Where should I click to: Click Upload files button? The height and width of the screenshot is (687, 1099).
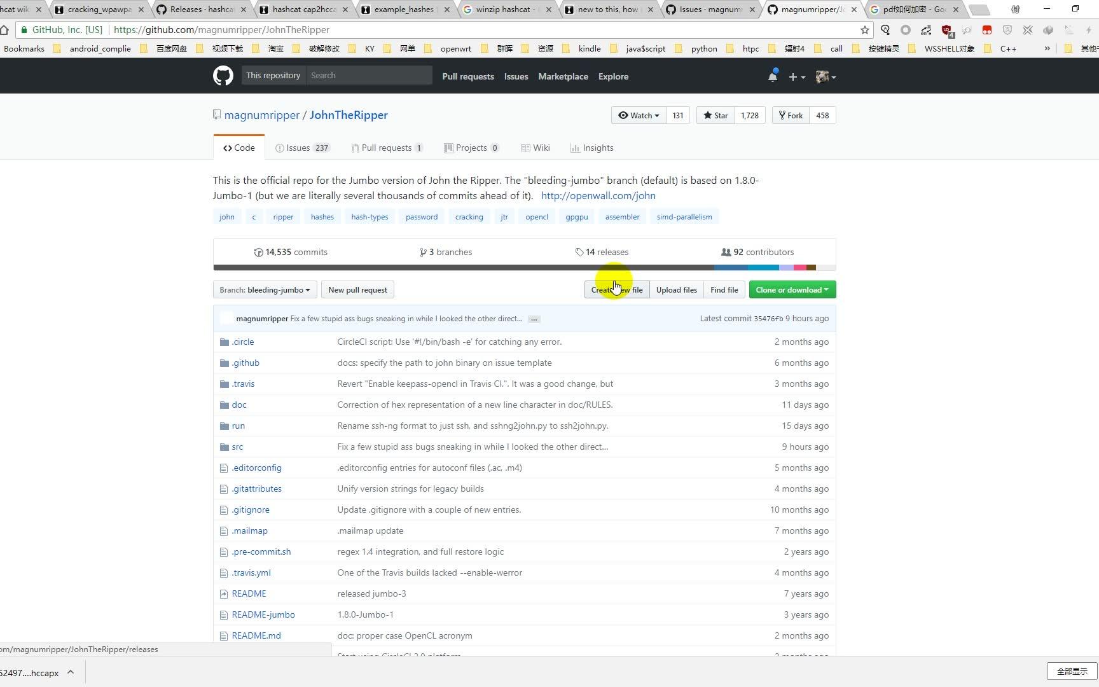[676, 290]
